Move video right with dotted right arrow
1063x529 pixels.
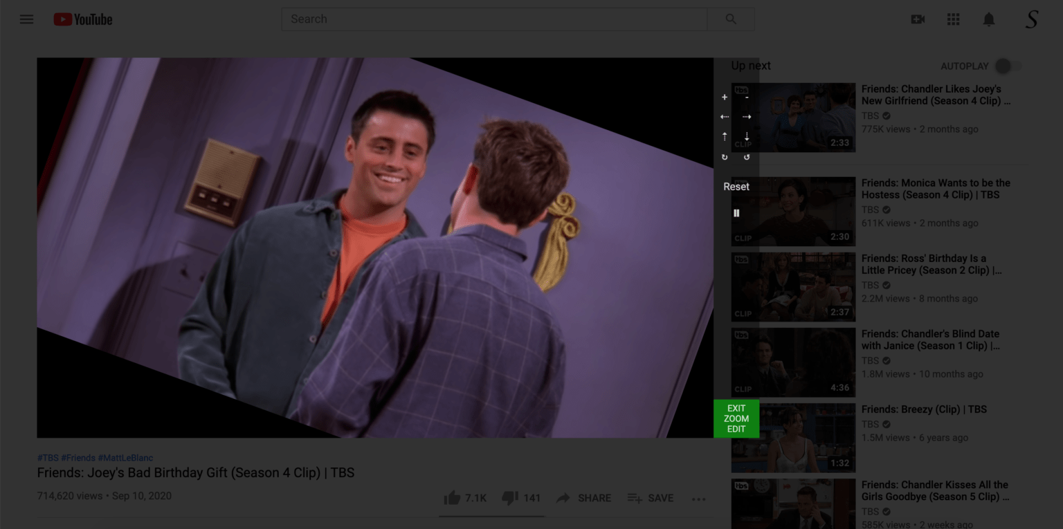tap(747, 117)
